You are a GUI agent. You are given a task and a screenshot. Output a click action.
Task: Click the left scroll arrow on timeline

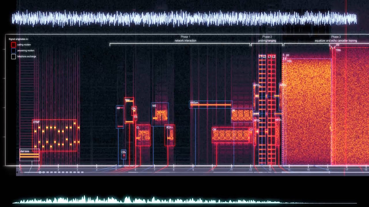click(x=17, y=172)
